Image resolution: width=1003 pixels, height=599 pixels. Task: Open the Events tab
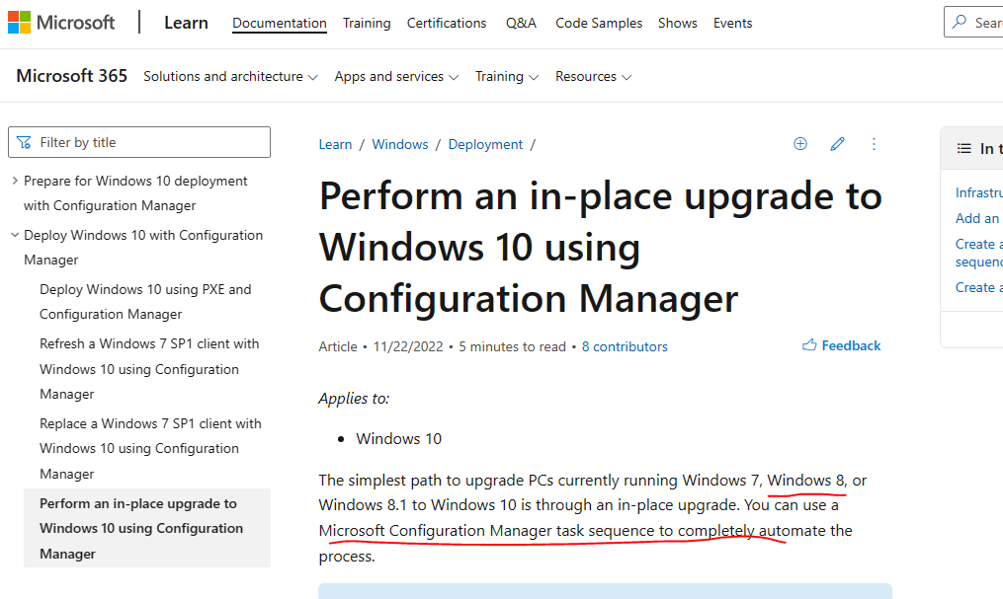click(x=732, y=23)
